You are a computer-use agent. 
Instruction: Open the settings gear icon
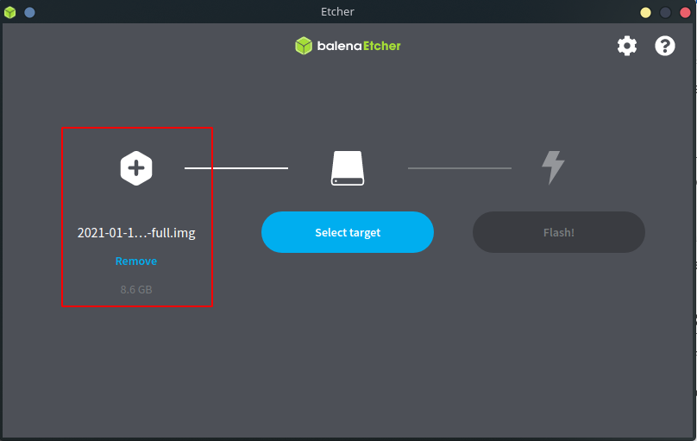point(626,46)
